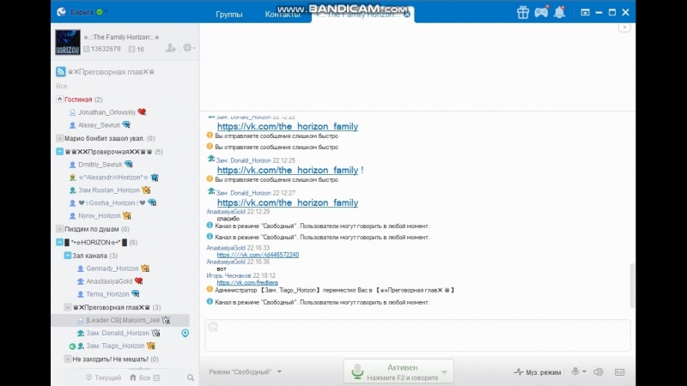Viewport: 687px width, 386px height.
Task: Select user Alexey_Sevruk
Action: (x=99, y=125)
